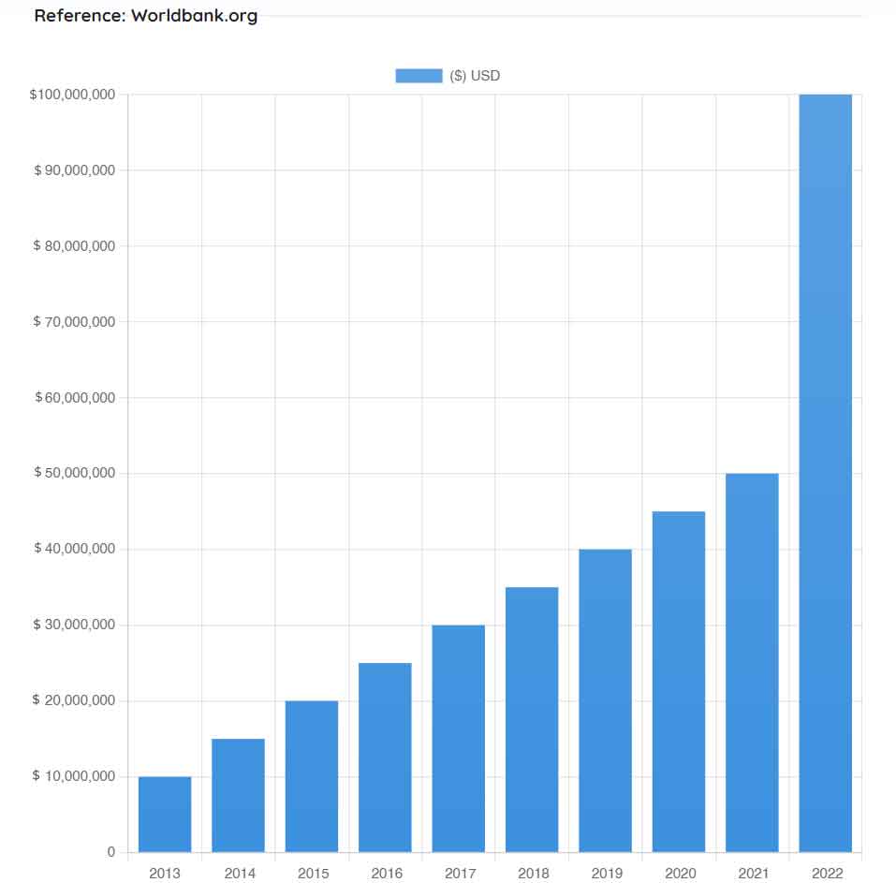Click the 2013 x-axis year label

(165, 874)
